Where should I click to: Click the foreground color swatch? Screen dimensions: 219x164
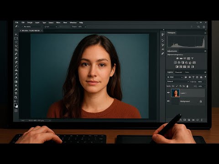(16, 105)
